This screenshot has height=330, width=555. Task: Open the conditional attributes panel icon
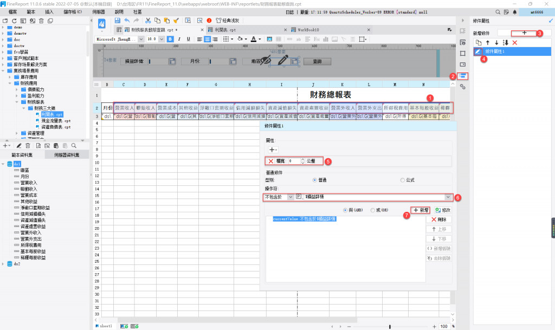tap(462, 76)
